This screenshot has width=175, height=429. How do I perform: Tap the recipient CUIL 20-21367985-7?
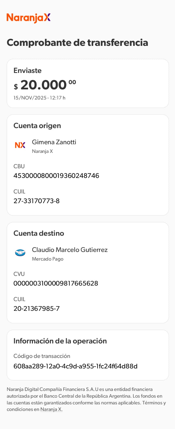click(37, 308)
